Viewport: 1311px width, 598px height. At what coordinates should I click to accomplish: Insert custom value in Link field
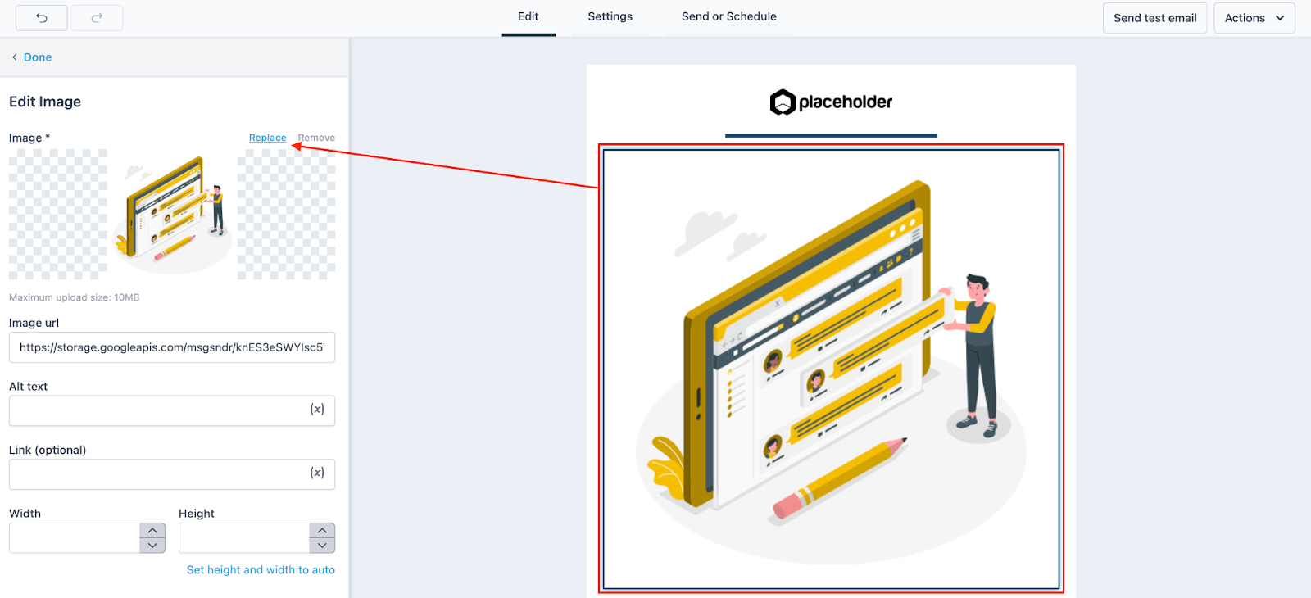tap(317, 473)
